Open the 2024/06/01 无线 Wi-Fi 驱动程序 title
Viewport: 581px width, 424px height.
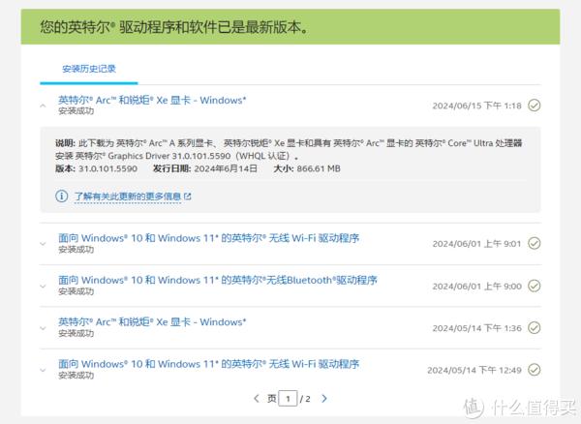click(x=208, y=238)
